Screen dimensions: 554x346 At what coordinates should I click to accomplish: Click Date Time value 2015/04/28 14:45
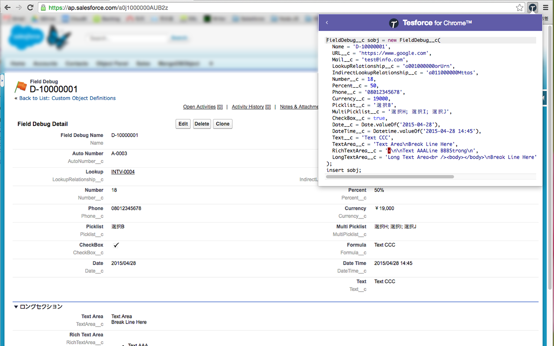[393, 263]
